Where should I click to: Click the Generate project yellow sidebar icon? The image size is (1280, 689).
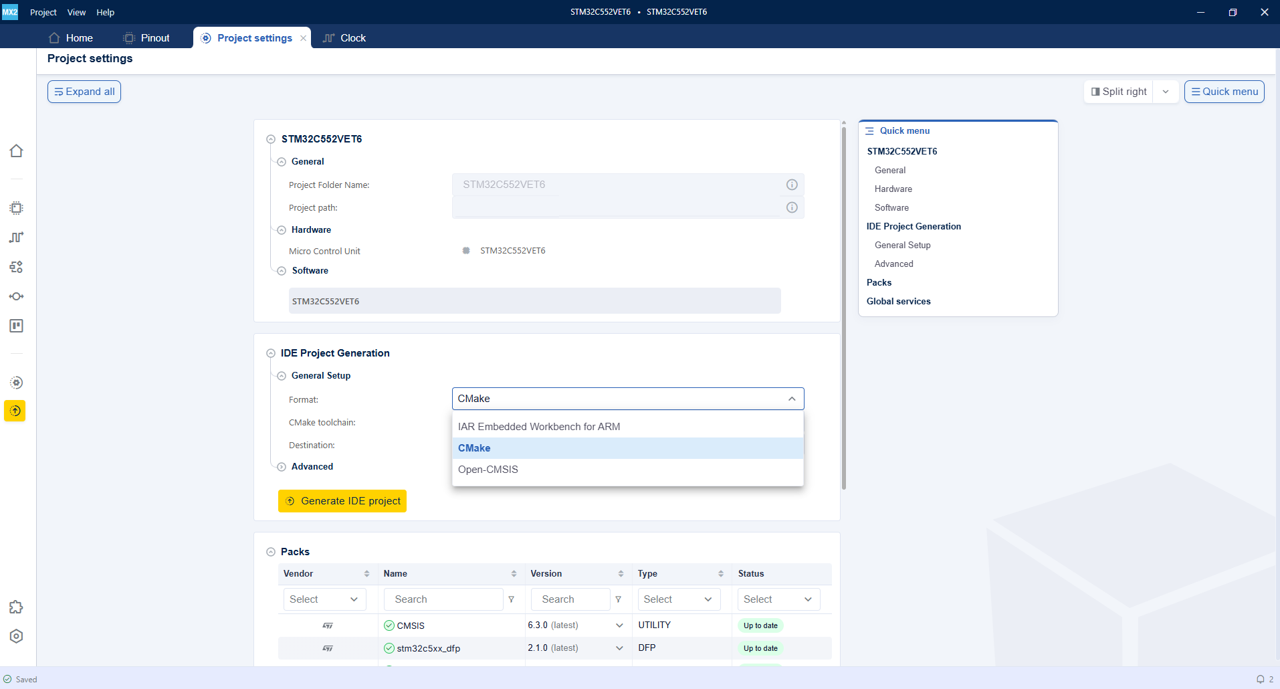[x=15, y=411]
